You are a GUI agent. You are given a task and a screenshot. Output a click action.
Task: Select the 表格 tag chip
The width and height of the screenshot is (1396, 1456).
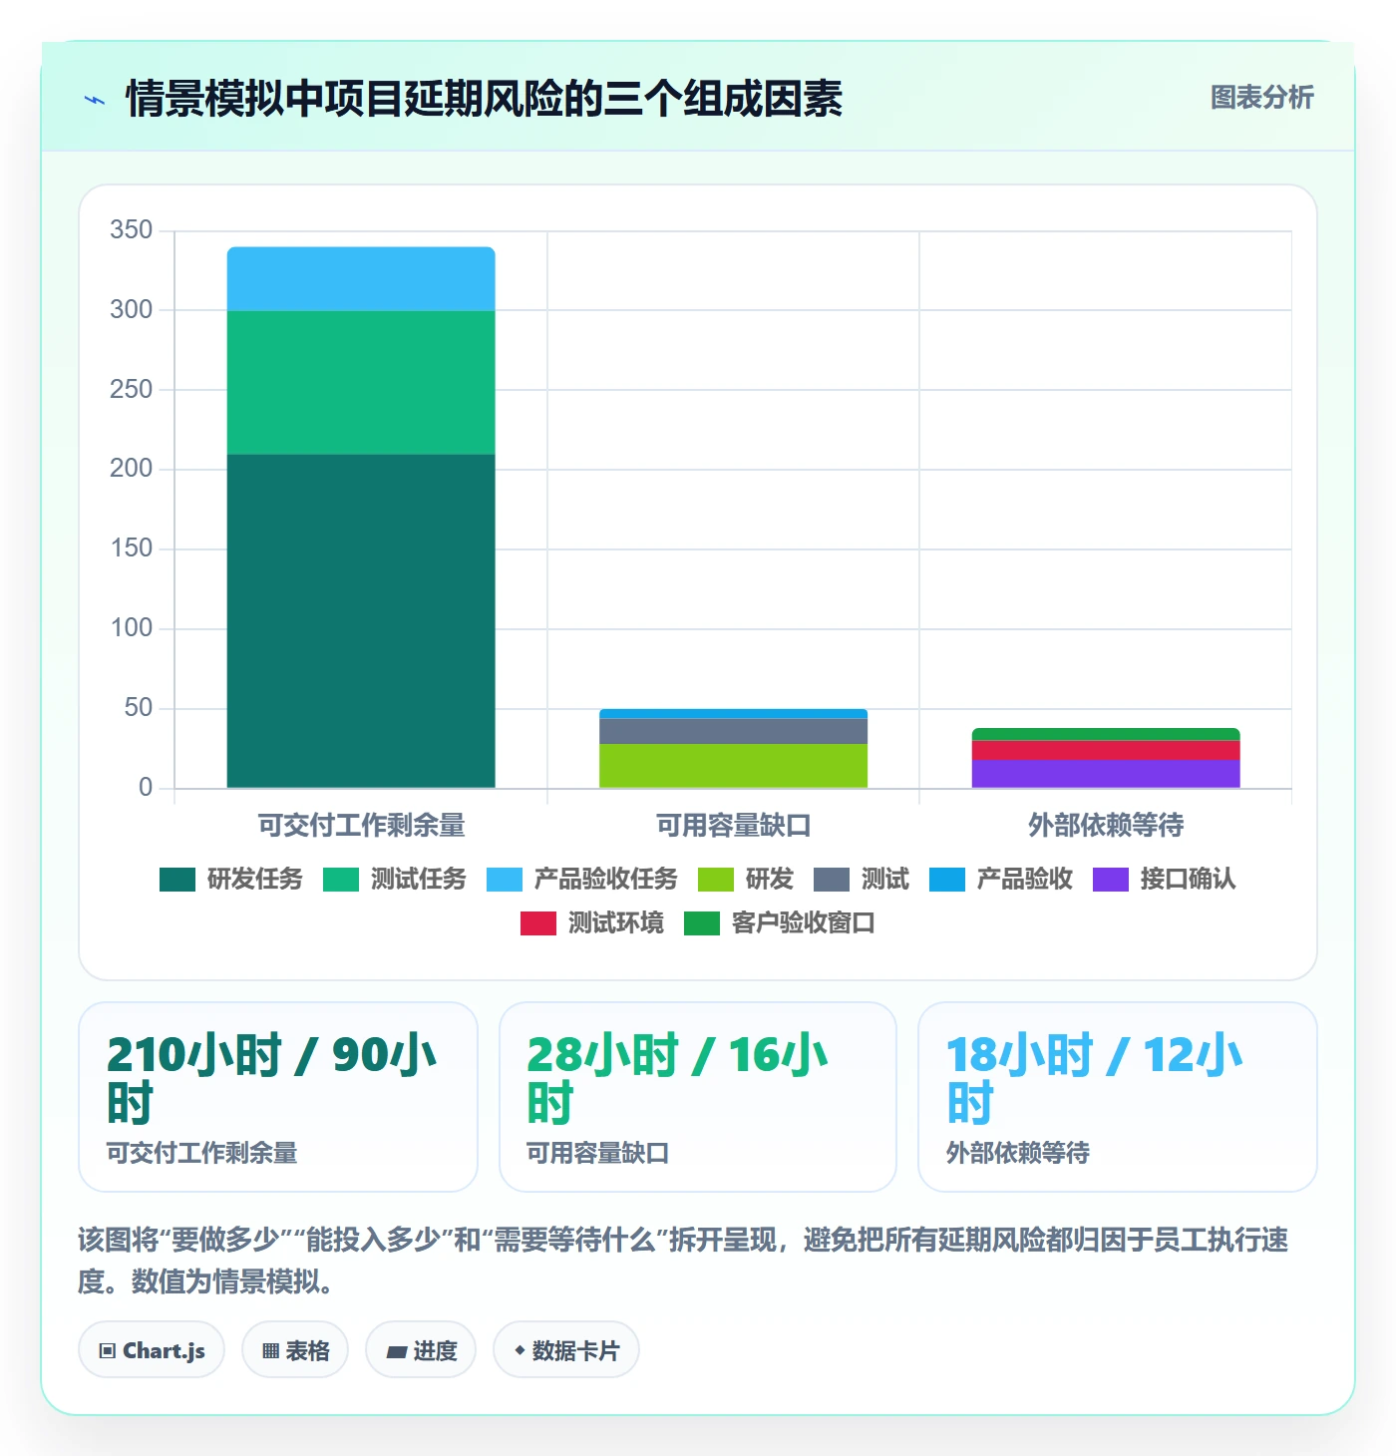[295, 1350]
